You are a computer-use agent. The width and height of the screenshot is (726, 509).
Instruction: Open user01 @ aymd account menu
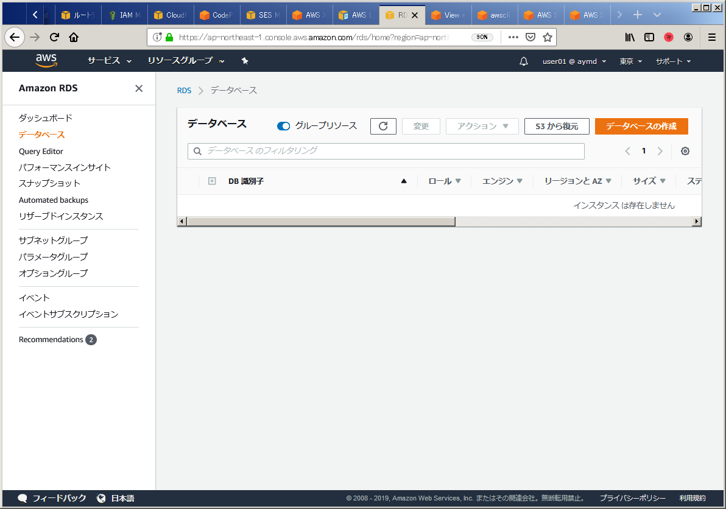coord(574,61)
